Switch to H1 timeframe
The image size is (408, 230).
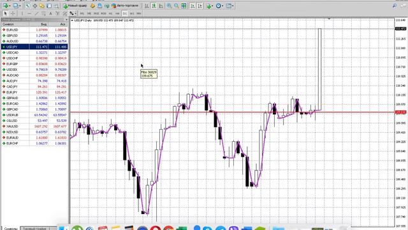coord(110,13)
